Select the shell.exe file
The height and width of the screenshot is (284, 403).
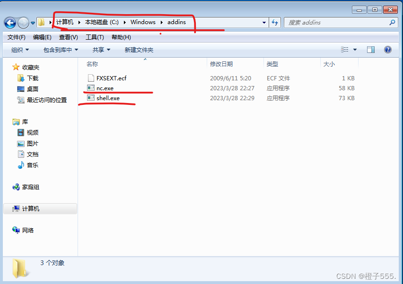pyautogui.click(x=108, y=98)
